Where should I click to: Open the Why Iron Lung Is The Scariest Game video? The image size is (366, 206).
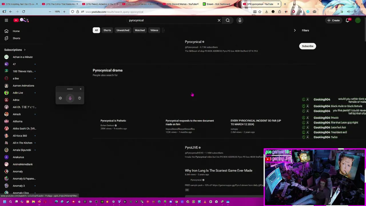(218, 171)
